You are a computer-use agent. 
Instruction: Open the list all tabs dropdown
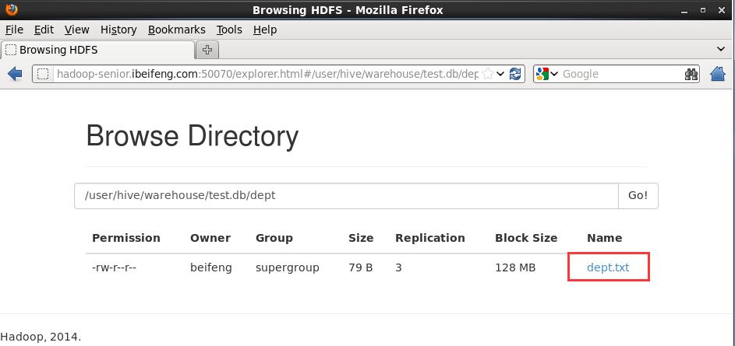(x=721, y=49)
